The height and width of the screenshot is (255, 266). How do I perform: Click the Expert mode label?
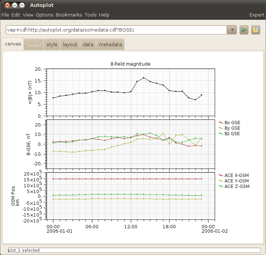tap(256, 15)
